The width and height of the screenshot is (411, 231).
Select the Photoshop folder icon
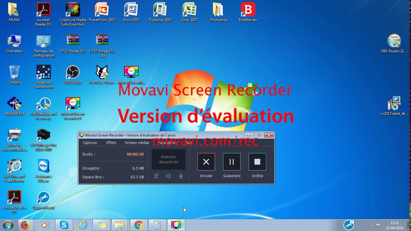point(219,12)
